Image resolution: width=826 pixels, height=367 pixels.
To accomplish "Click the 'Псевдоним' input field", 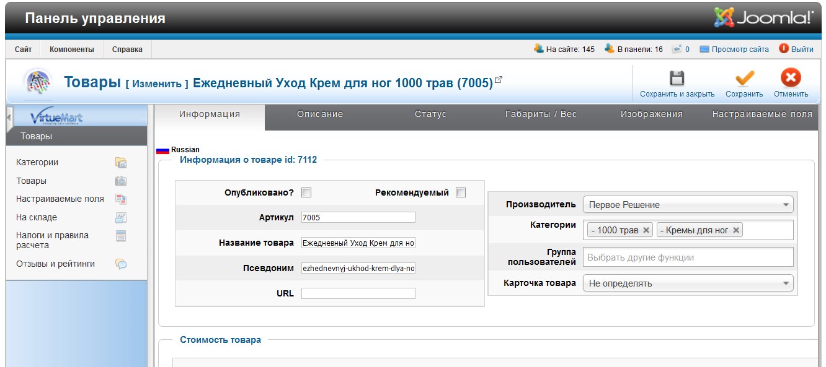I will tap(358, 268).
